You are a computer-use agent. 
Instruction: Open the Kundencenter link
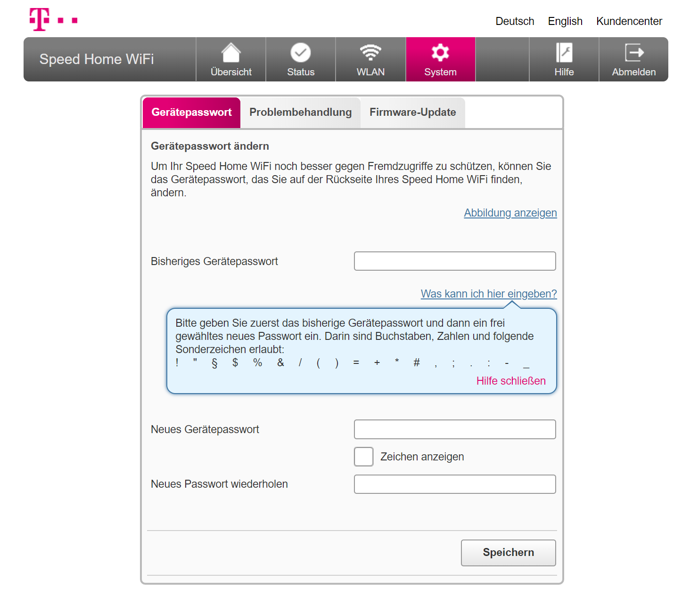point(629,21)
